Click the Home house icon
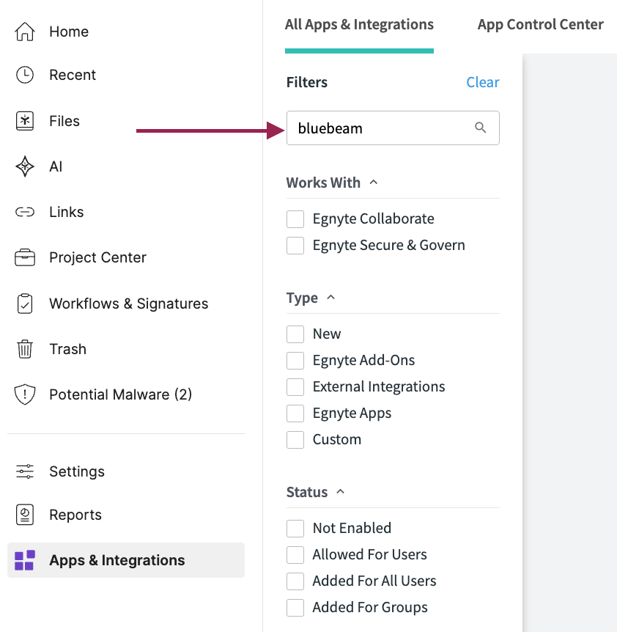Screen dimensions: 617x632 point(25,32)
